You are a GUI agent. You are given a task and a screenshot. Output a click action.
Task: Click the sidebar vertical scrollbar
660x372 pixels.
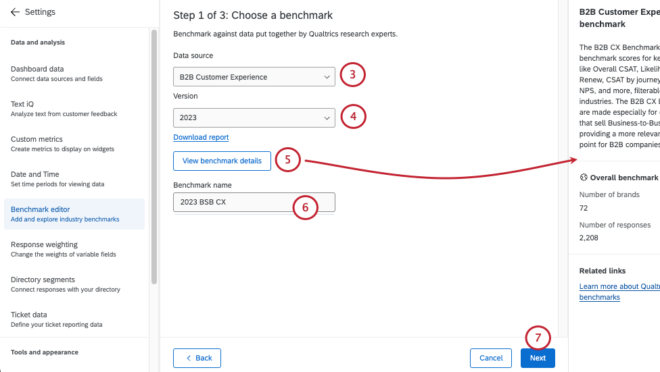pos(154,155)
